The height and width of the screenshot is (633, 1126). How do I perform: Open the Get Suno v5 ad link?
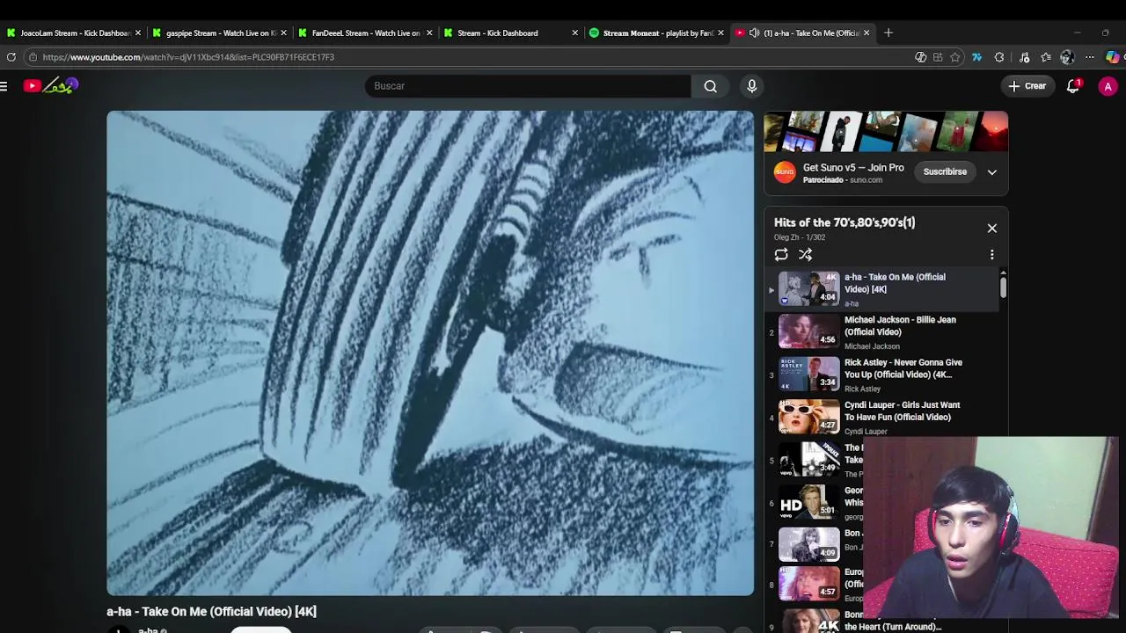[x=853, y=168]
